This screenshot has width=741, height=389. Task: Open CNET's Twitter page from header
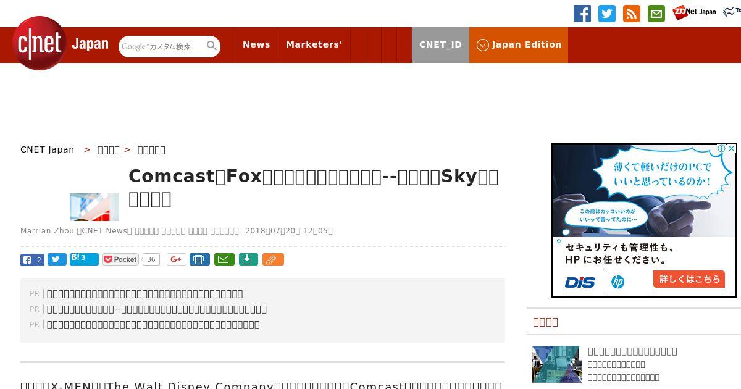607,14
